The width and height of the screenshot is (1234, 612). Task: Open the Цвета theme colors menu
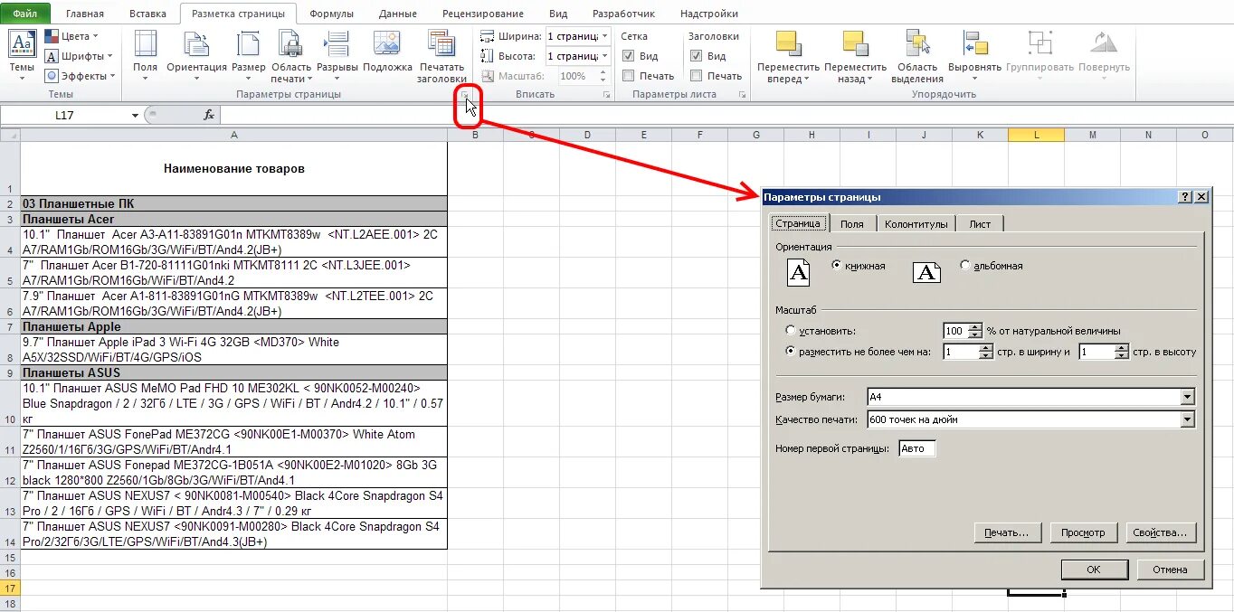[x=73, y=36]
